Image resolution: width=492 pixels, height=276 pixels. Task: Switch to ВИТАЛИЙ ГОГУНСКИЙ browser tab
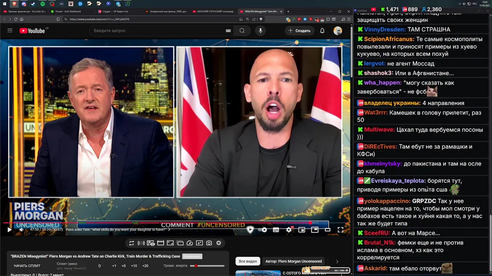tap(213, 11)
